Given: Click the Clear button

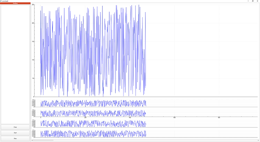Looking at the screenshot, I should (x=15, y=127).
